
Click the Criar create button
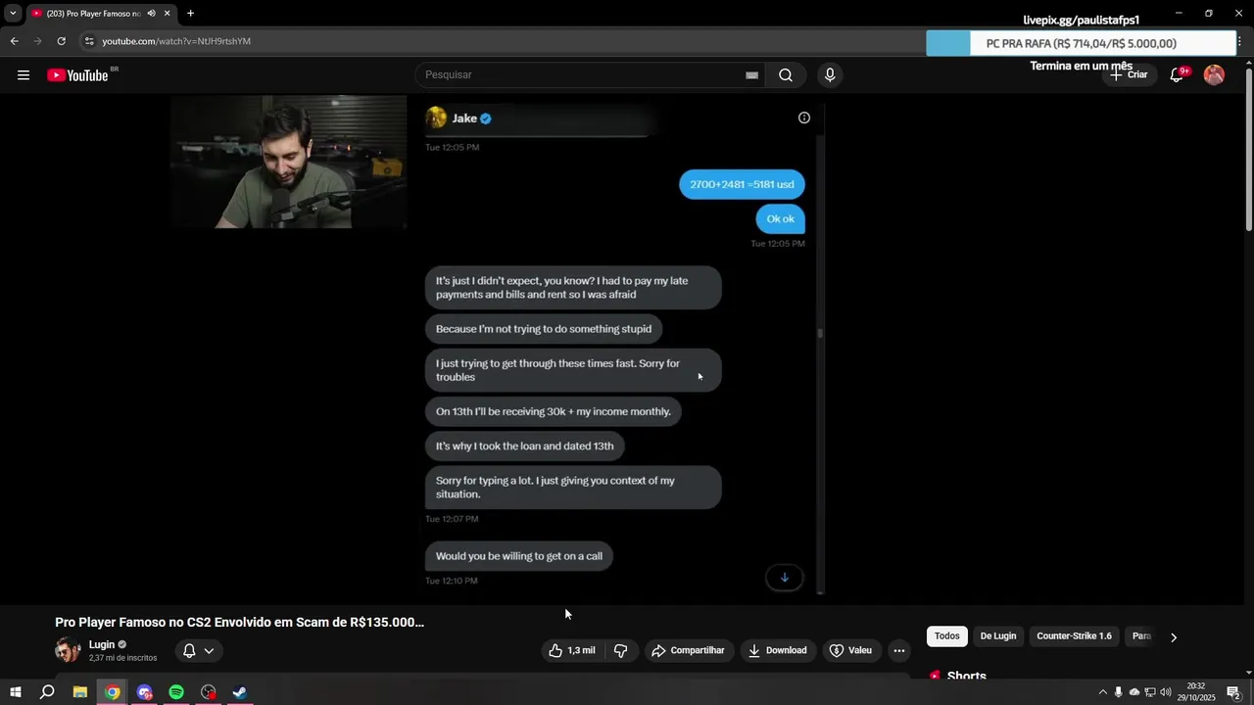point(1128,74)
